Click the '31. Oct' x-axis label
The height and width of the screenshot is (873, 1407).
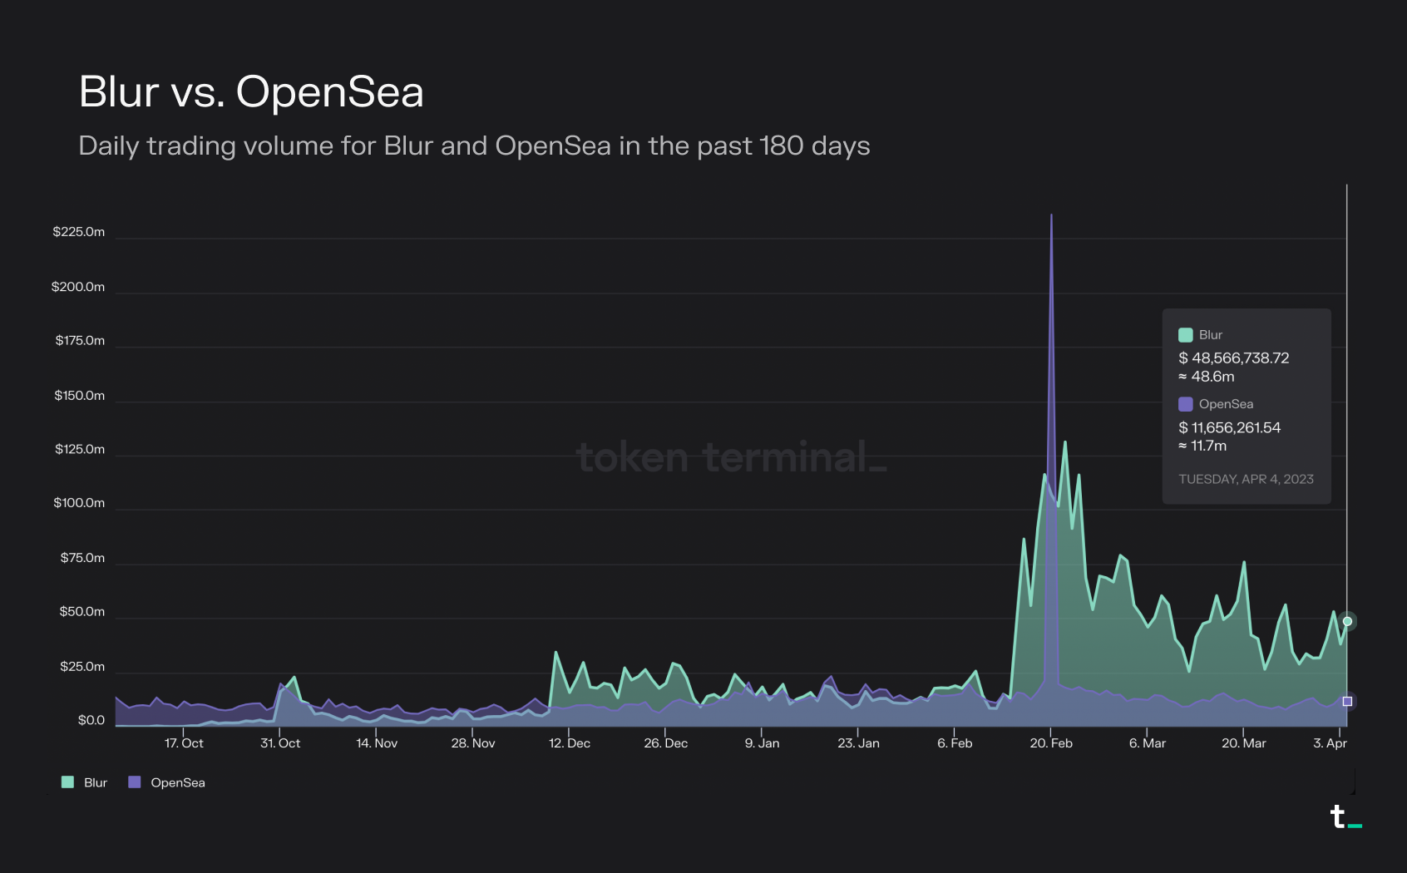[280, 743]
